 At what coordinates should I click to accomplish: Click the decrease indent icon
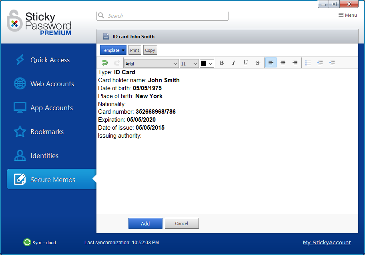point(320,63)
